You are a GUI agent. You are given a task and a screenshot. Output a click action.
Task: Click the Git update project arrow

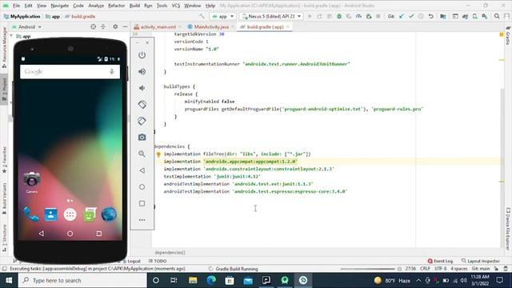(x=402, y=16)
